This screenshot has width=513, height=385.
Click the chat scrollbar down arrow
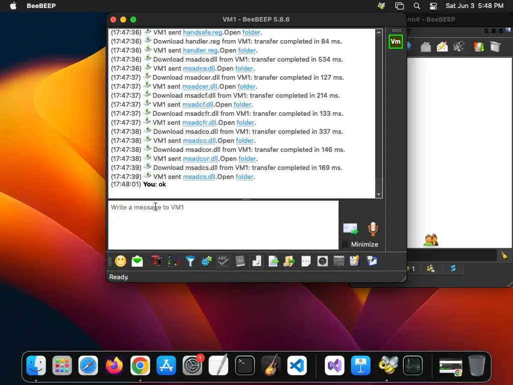point(379,195)
